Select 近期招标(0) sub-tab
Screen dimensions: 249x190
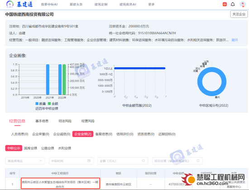pos(167,134)
